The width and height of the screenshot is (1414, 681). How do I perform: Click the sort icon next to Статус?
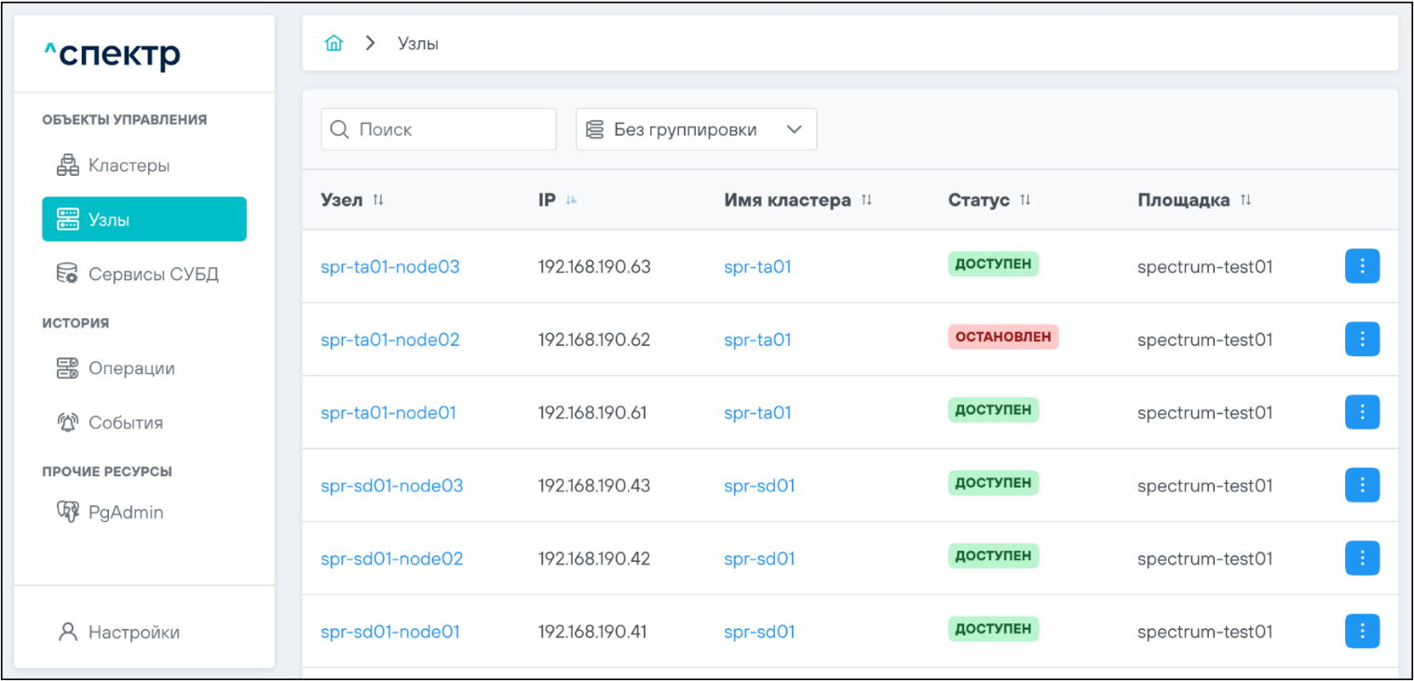[1026, 200]
